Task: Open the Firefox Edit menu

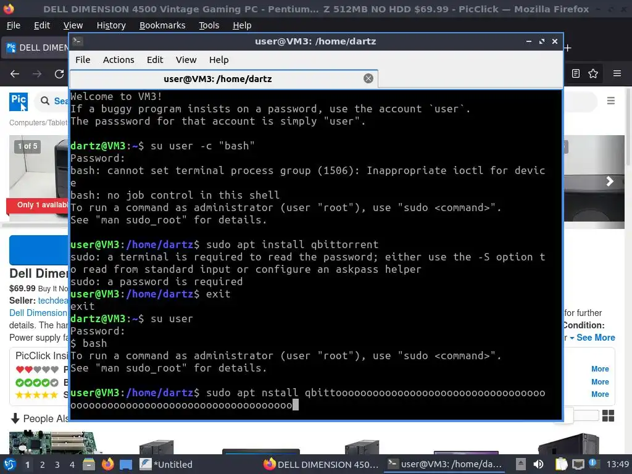Action: coord(42,25)
